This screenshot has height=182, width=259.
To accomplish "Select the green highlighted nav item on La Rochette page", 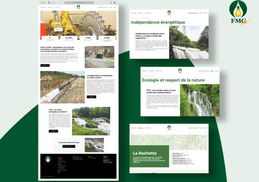I will coord(140,128).
